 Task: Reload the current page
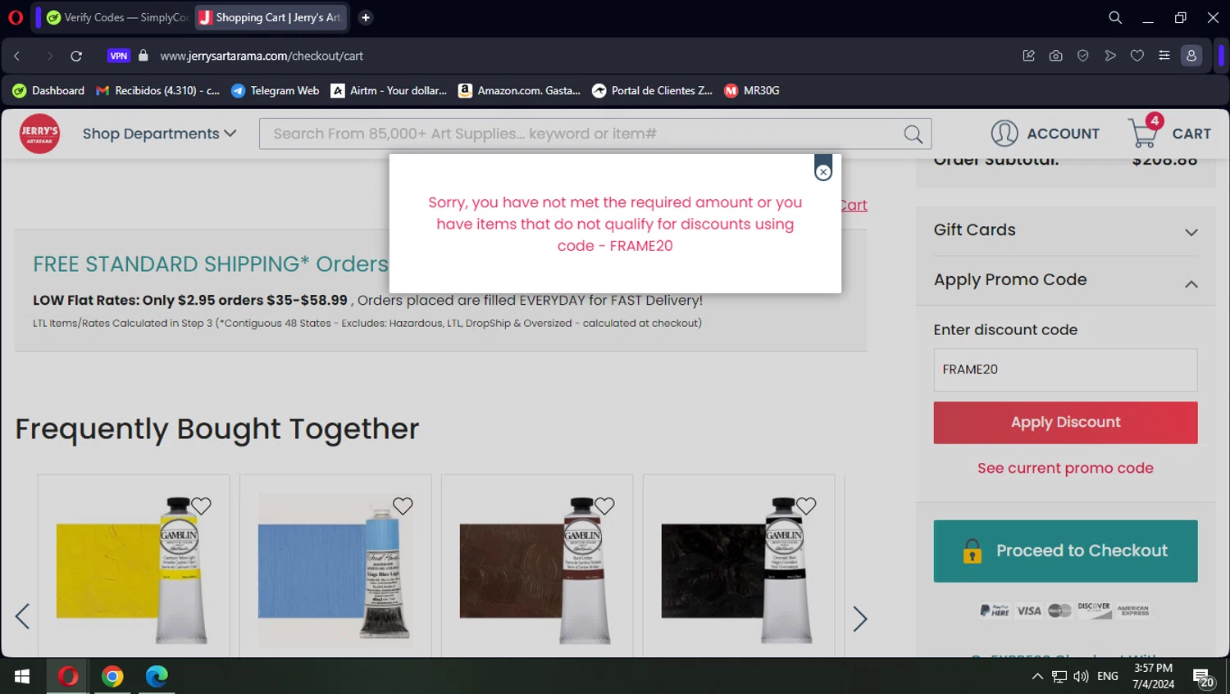click(76, 56)
